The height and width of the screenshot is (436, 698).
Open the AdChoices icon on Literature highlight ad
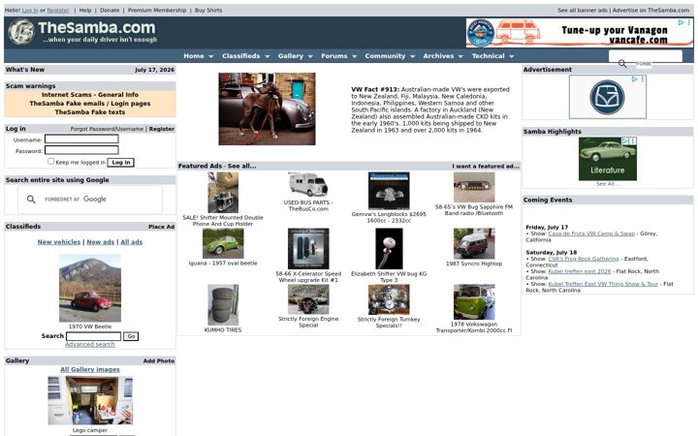click(x=625, y=141)
